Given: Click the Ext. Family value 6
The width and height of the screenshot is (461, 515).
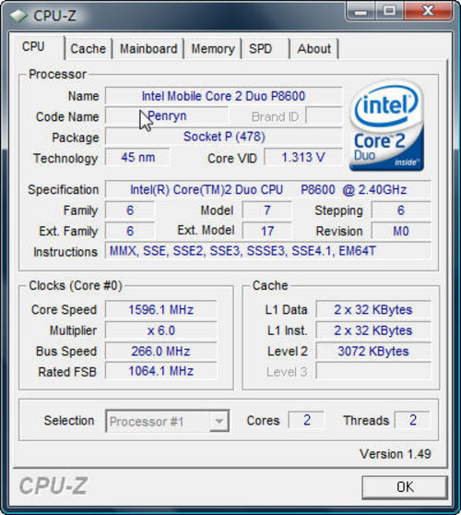Looking at the screenshot, I should 130,232.
